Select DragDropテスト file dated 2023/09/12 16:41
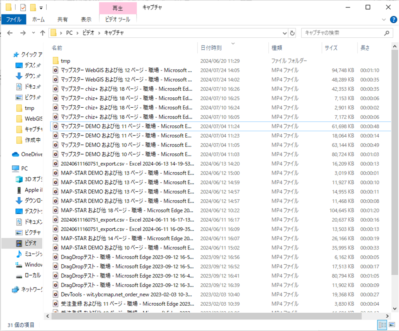This screenshot has width=399, height=331. (220, 275)
